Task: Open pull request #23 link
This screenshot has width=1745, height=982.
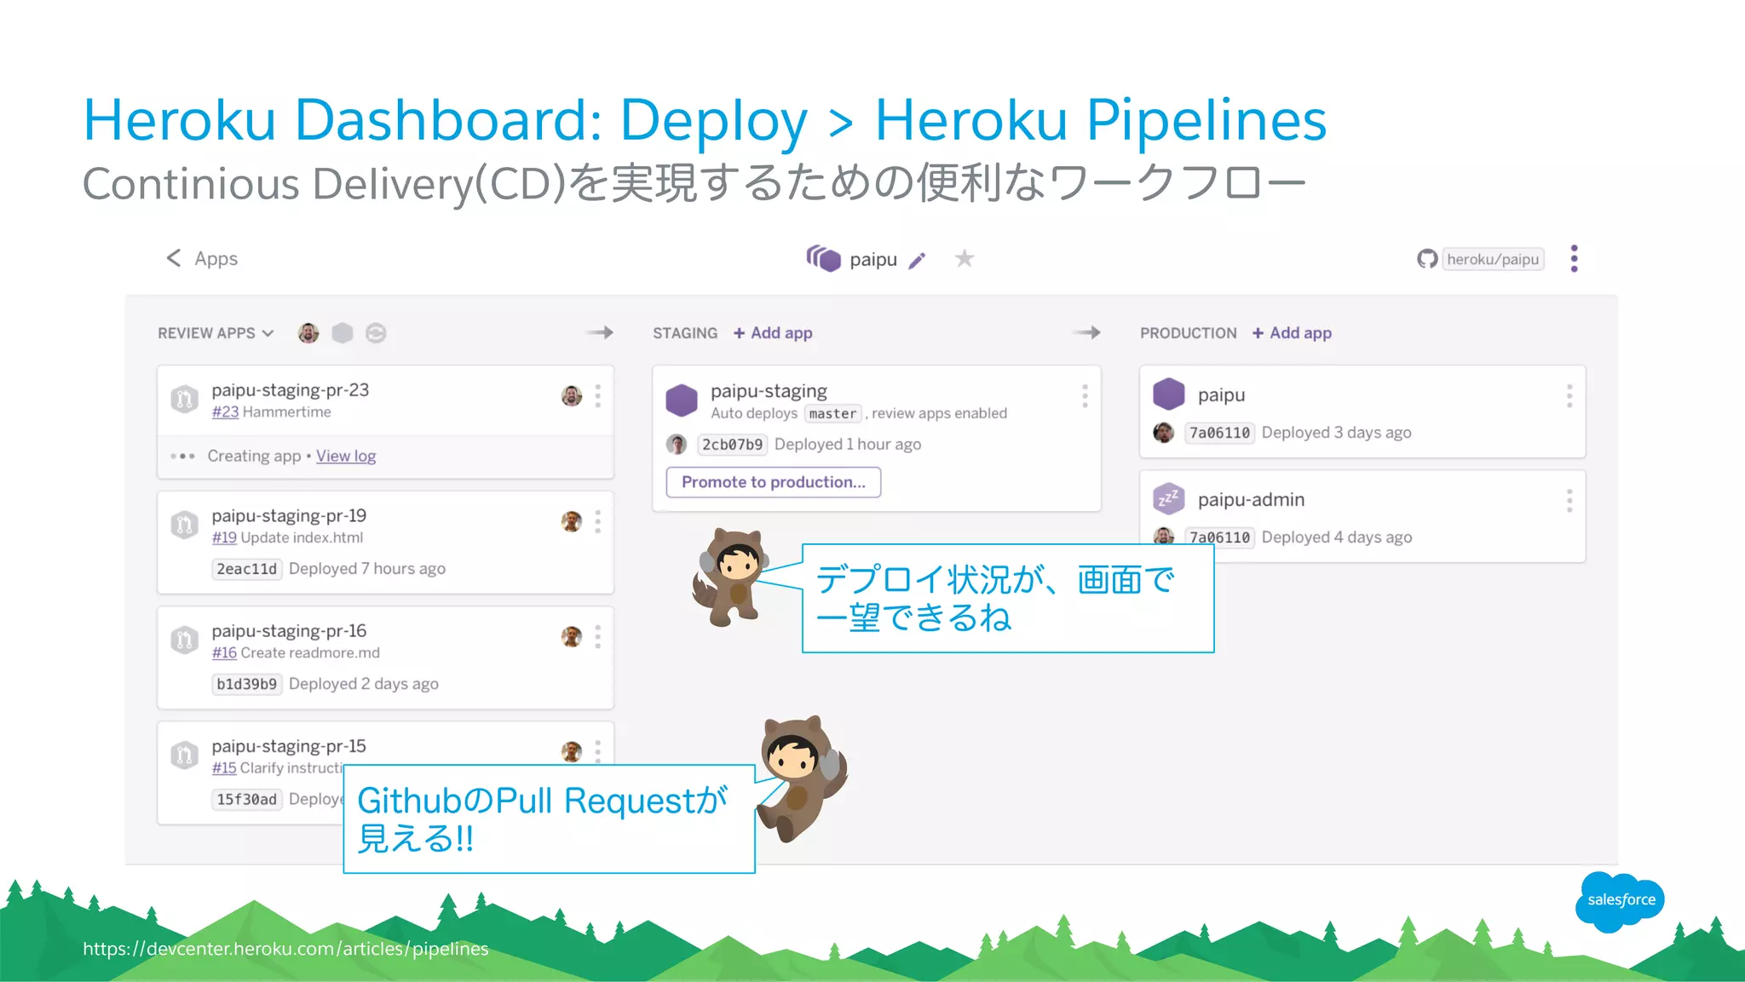Action: coord(225,412)
